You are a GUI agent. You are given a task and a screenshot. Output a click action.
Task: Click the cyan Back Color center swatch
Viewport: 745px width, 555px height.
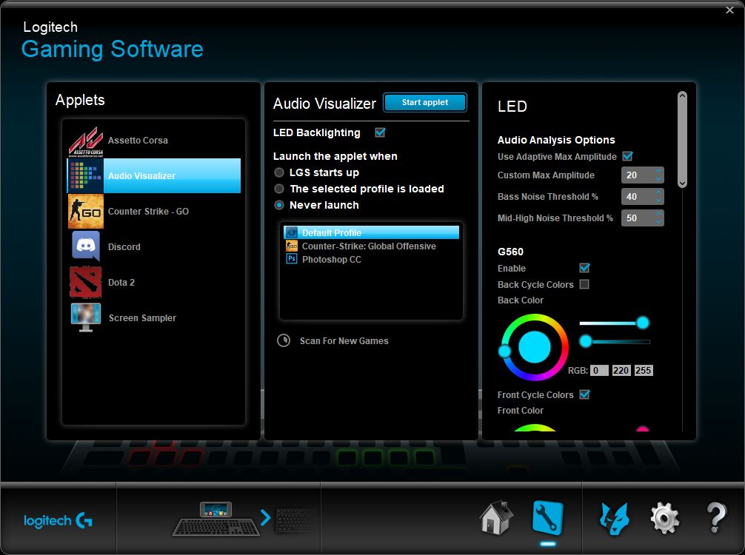(x=535, y=347)
